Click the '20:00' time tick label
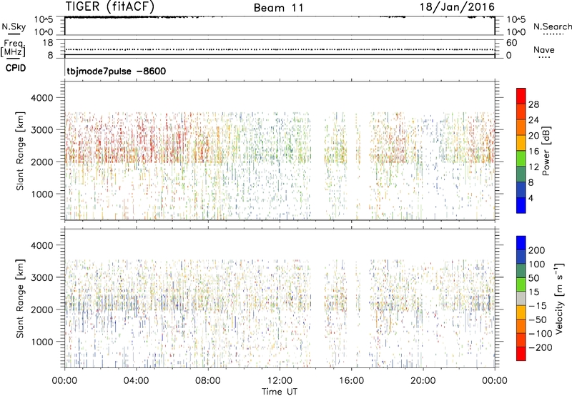This screenshot has width=572, height=396. point(423,381)
